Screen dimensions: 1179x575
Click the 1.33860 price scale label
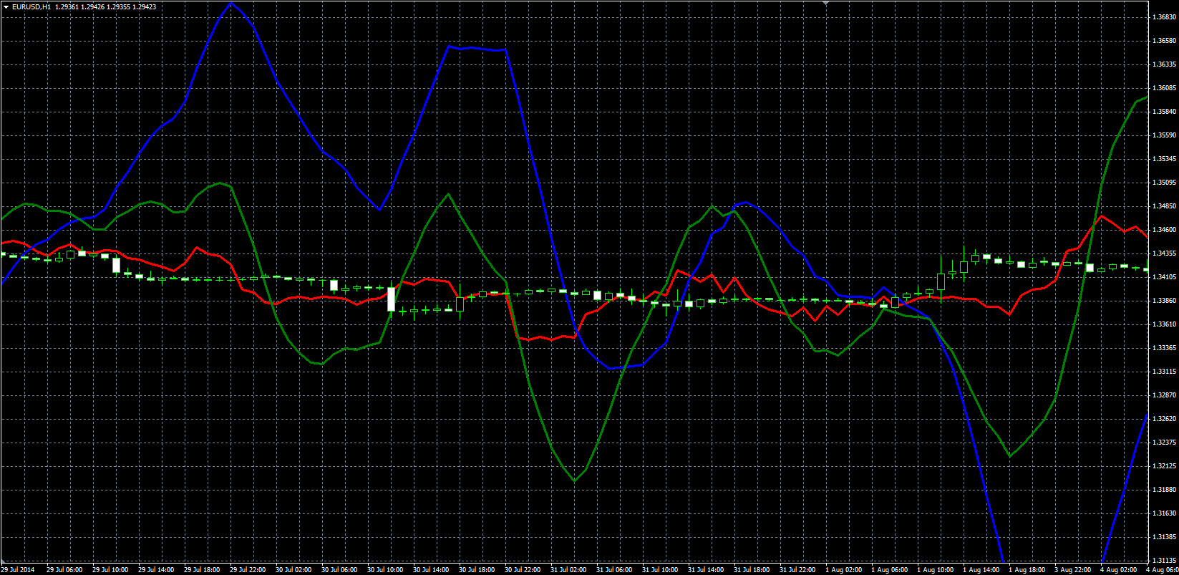click(1164, 301)
